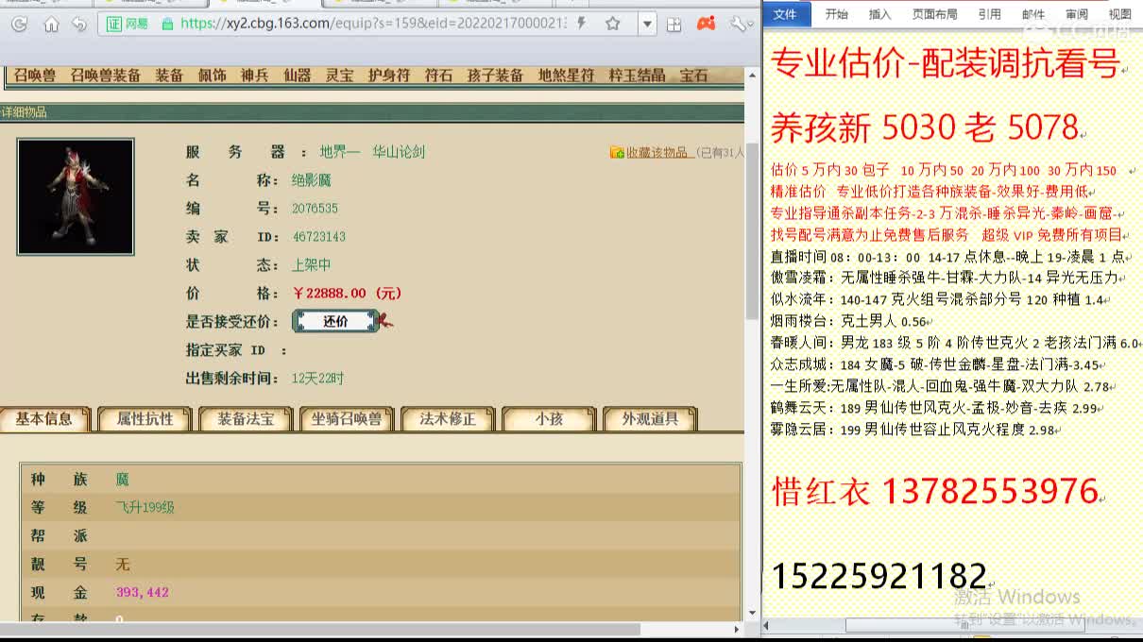Viewport: 1143px width, 642px height.
Task: Click the red heading 专业估价-配装调抗看号
Action: coord(946,63)
